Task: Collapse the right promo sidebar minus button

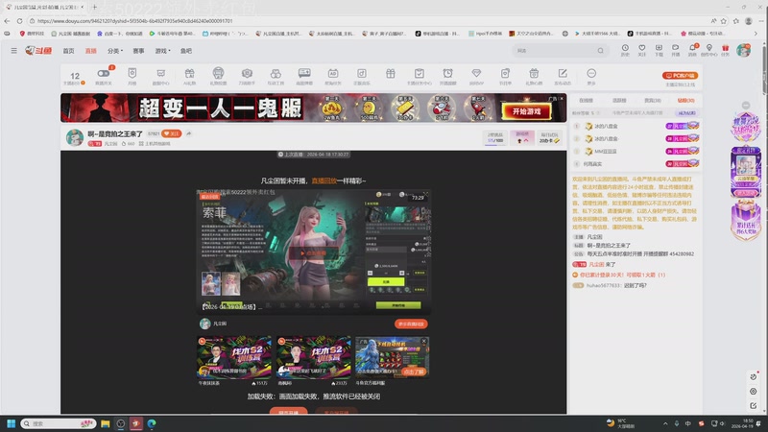Action: pyautogui.click(x=746, y=106)
